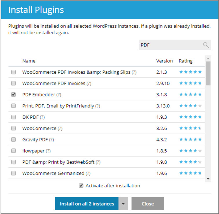Expand the Install button dropdown arrow
The image size is (219, 214).
(123, 204)
